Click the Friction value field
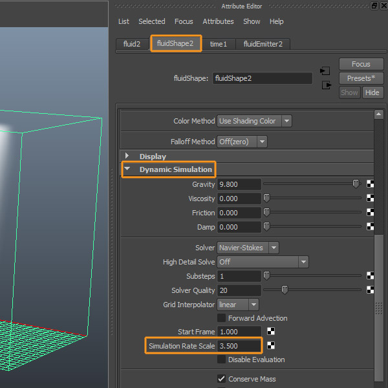Screen dimensions: 388x388 (239, 213)
